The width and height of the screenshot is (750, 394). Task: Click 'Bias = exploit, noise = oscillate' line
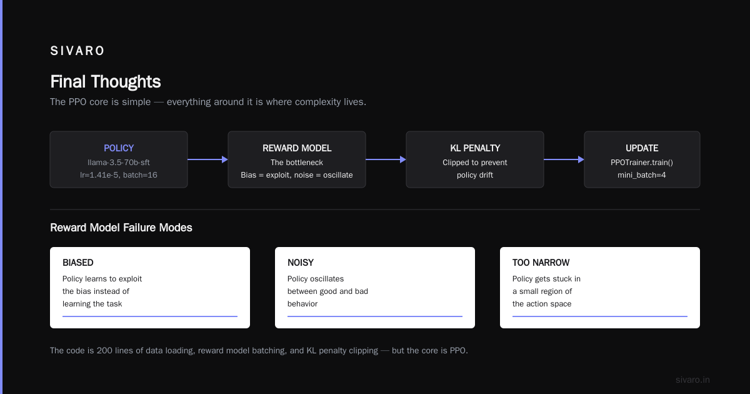(297, 175)
